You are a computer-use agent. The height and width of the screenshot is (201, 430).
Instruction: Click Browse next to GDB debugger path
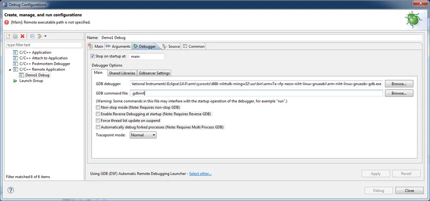pos(399,84)
